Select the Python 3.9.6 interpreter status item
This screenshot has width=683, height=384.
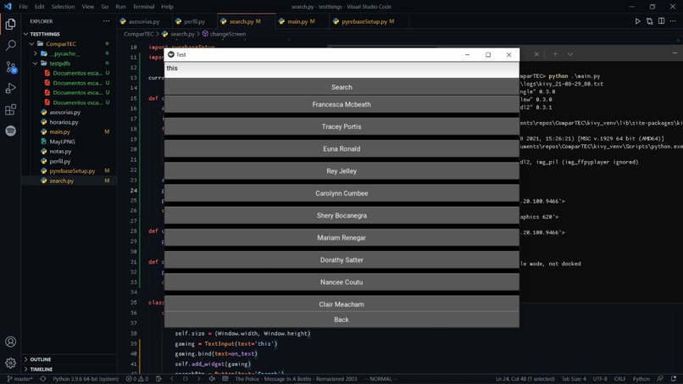[x=86, y=379]
